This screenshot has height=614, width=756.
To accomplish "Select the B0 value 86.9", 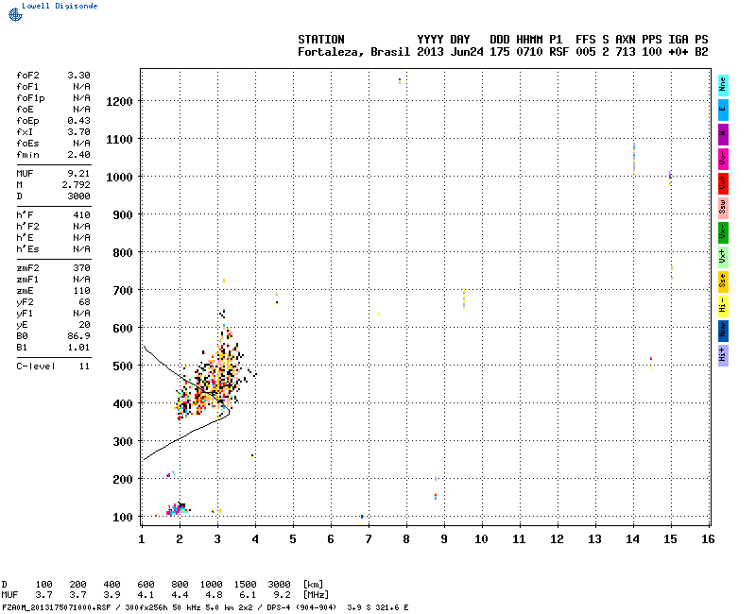I will click(x=78, y=336).
